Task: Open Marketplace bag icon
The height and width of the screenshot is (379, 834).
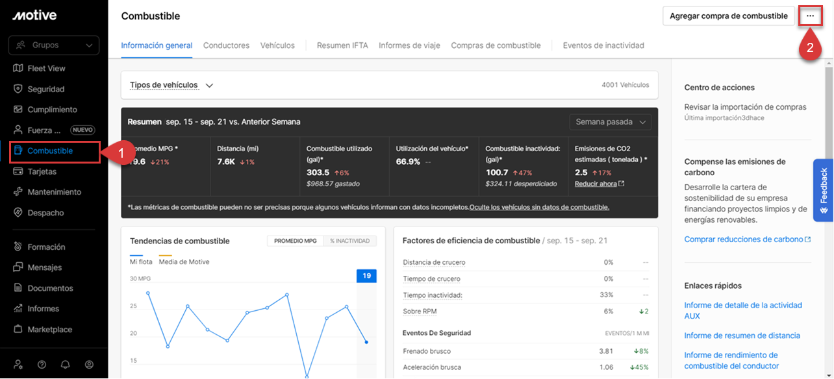Action: pos(18,330)
